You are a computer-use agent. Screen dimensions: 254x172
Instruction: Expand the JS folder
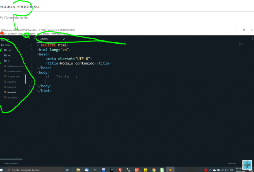[9, 61]
